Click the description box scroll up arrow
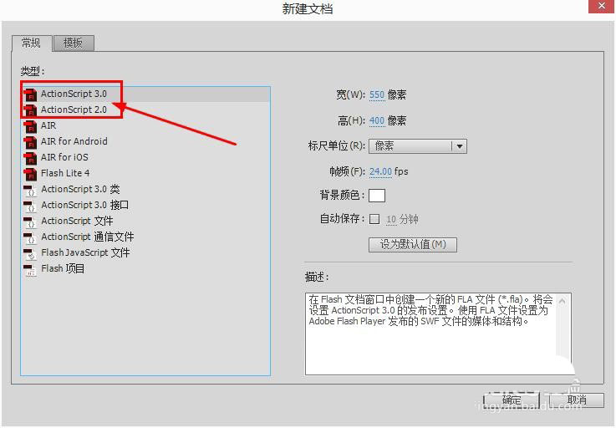The height and width of the screenshot is (428, 616). 563,302
